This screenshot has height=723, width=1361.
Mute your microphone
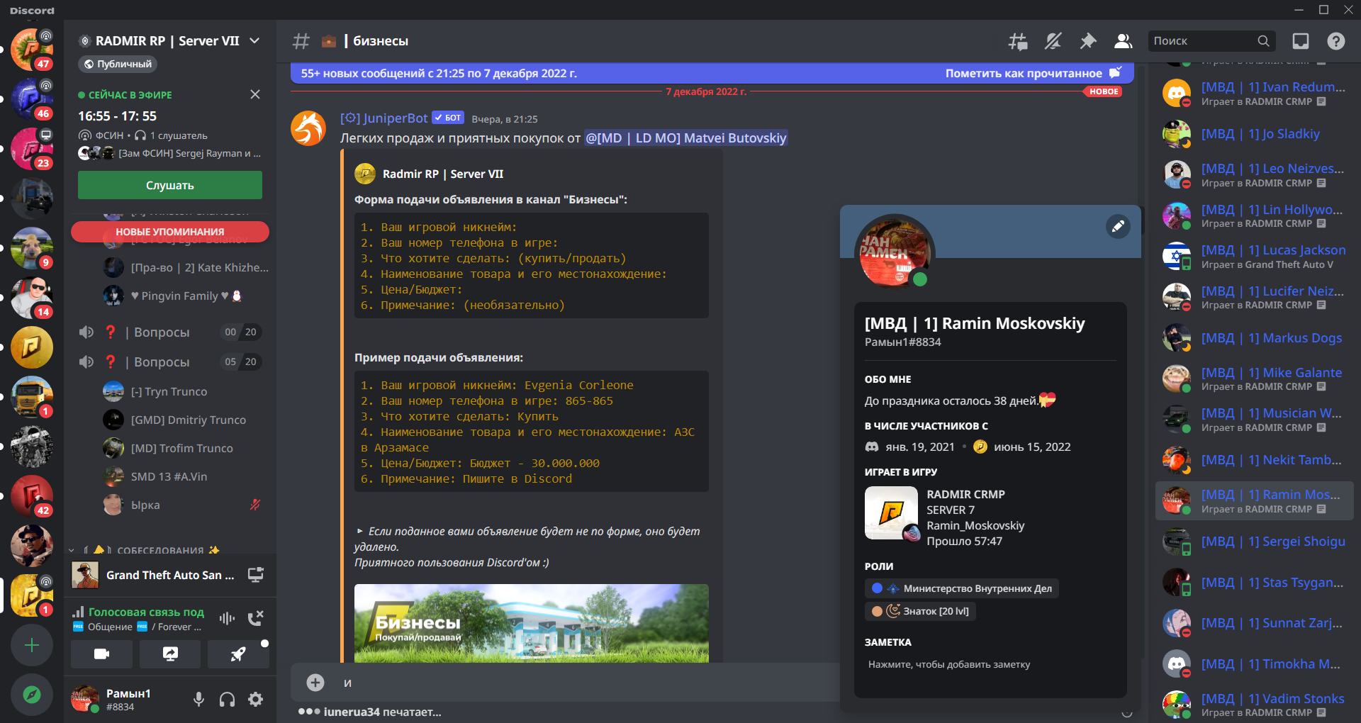[x=198, y=700]
